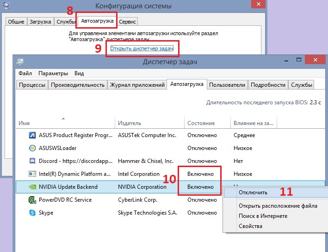
Task: Open the Параметры menu
Action: (53, 73)
